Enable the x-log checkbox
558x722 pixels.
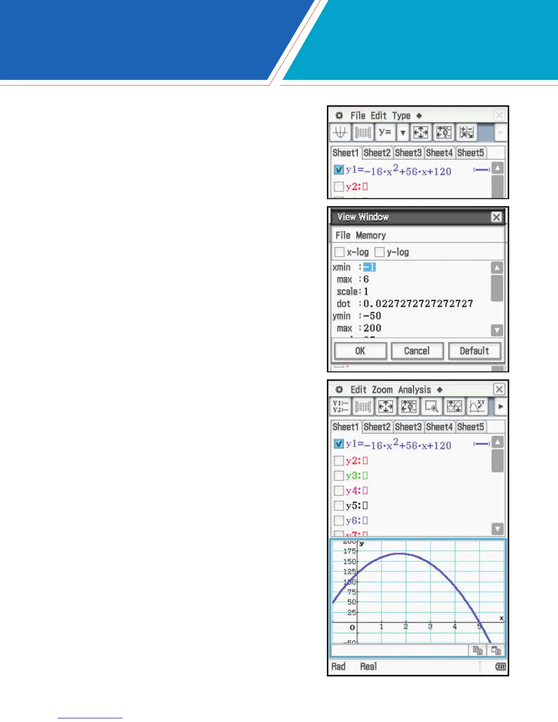click(339, 252)
